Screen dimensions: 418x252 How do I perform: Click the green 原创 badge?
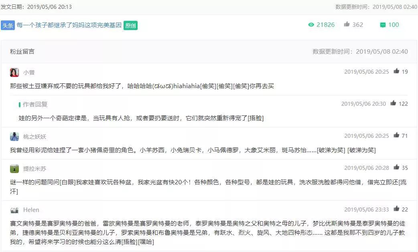tap(130, 26)
